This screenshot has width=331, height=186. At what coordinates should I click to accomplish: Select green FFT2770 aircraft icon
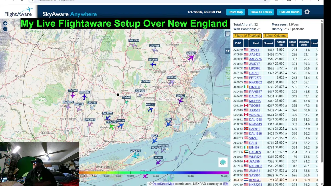coord(112,127)
